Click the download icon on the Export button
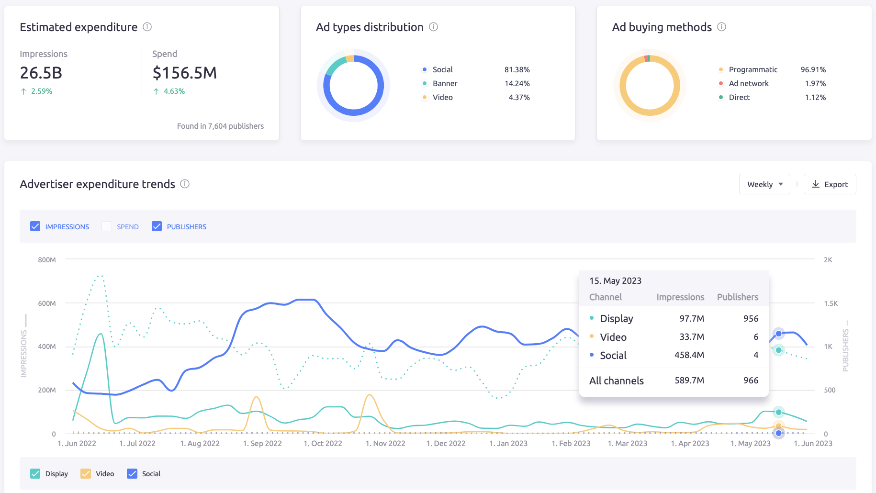The image size is (876, 493). click(x=815, y=184)
